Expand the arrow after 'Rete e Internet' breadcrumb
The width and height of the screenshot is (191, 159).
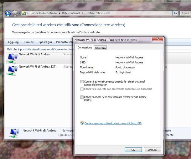point(83,13)
